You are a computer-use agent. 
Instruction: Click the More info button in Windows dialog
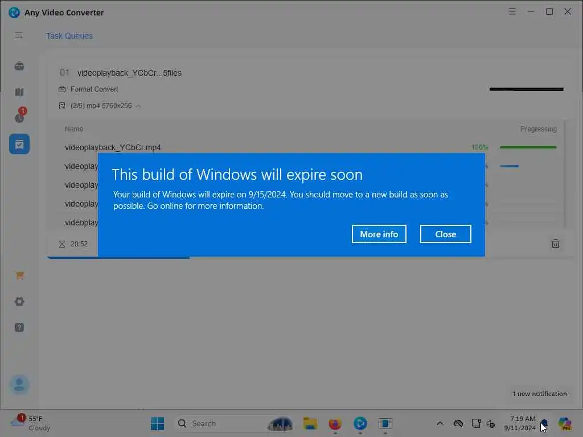[379, 234]
